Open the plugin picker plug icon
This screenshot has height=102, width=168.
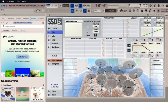146,11
